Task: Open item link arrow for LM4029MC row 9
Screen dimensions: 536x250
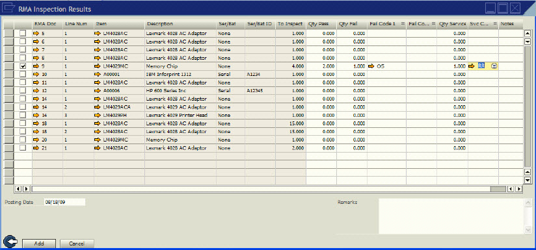Action: 98,66
